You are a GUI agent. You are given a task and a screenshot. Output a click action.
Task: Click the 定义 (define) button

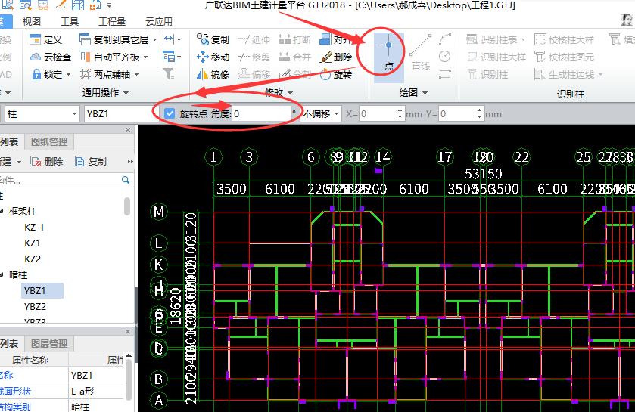click(46, 39)
